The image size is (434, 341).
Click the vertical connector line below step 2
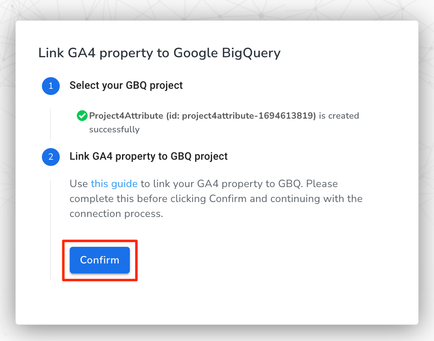click(x=51, y=228)
